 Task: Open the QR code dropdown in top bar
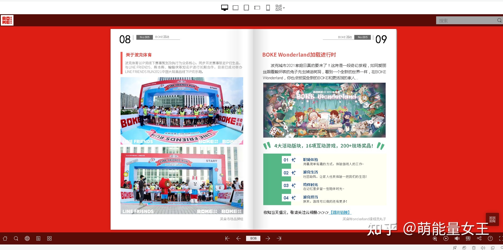280,8
